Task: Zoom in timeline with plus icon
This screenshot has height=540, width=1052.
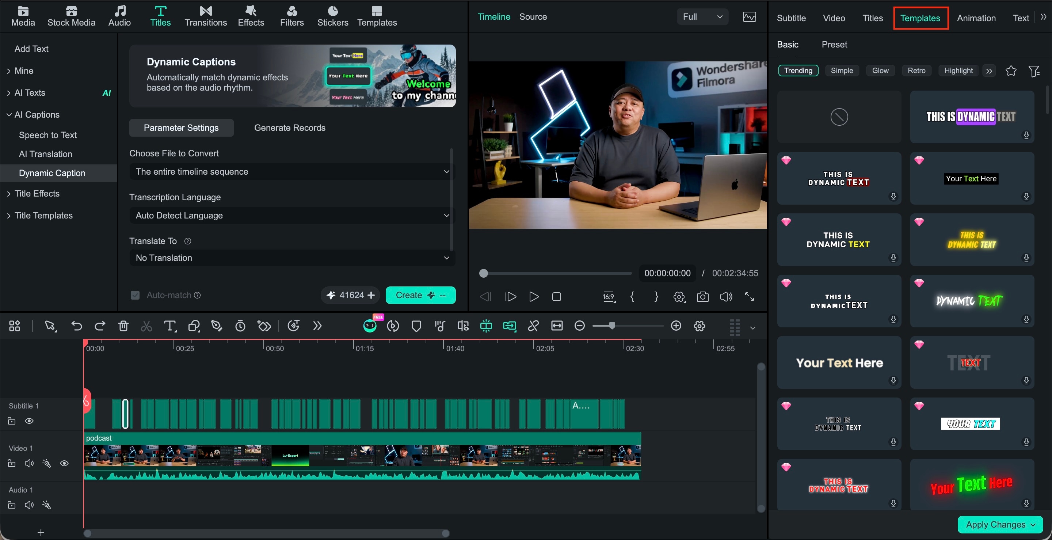Action: [x=676, y=326]
